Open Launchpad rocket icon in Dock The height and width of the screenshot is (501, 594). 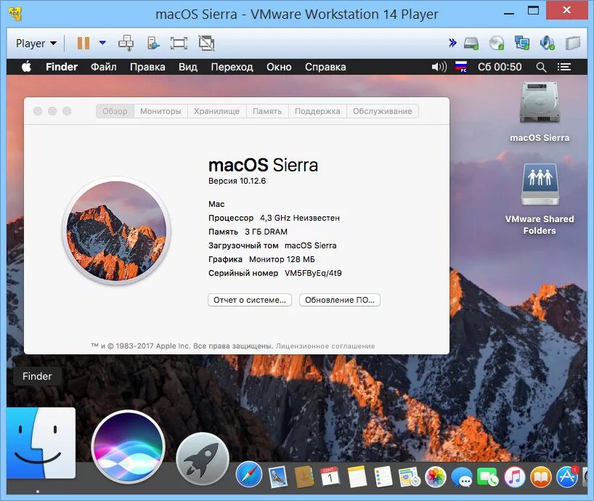pyautogui.click(x=203, y=459)
